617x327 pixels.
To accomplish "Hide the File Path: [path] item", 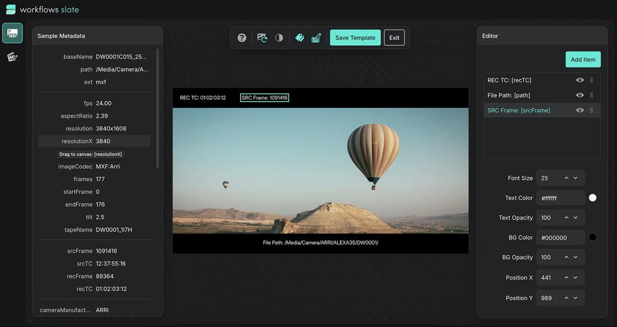I will point(580,95).
